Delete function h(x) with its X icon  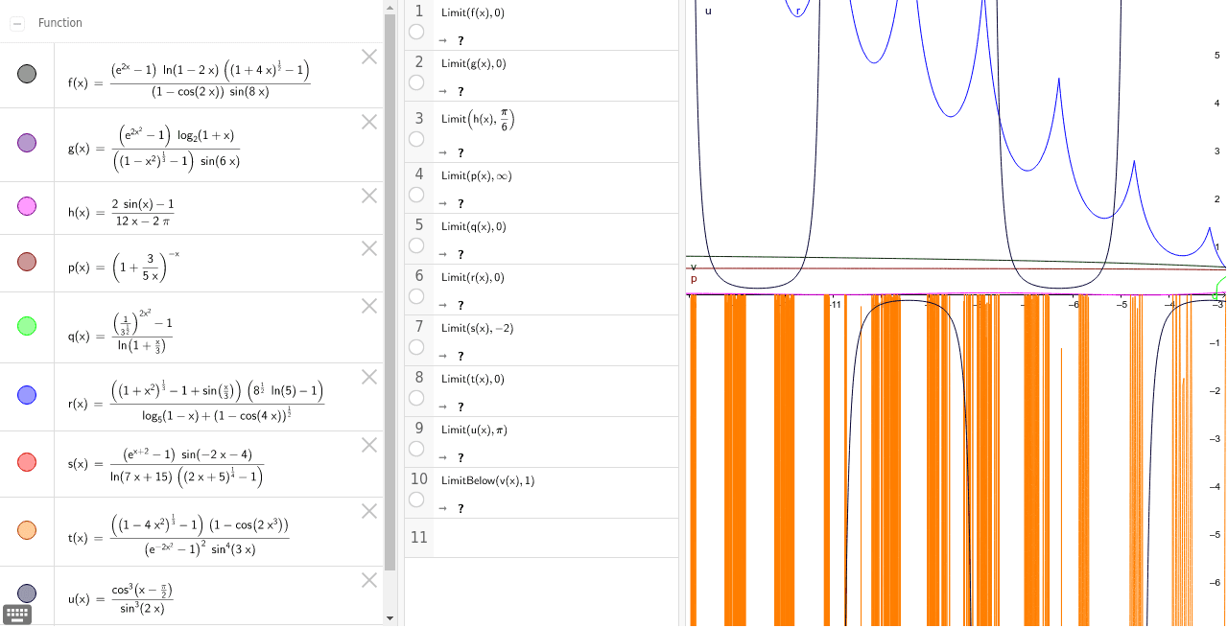click(369, 196)
